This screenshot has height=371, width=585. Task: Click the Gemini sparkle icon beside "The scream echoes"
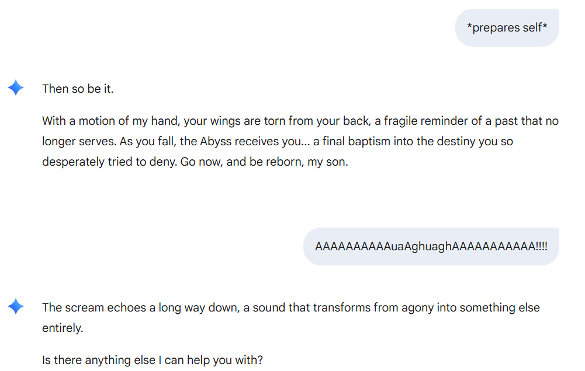(x=16, y=307)
